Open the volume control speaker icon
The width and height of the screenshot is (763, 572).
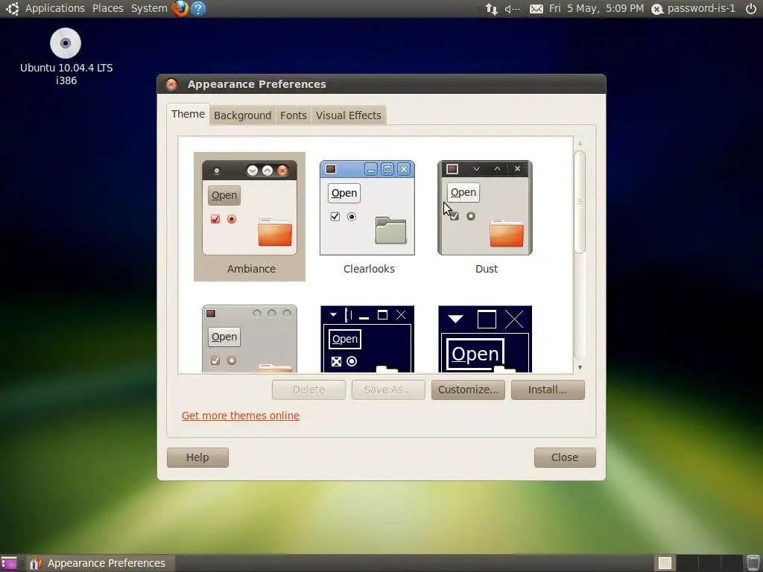click(513, 9)
